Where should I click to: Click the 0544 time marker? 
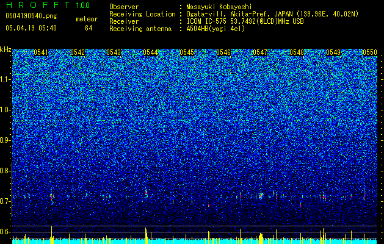tap(150, 52)
